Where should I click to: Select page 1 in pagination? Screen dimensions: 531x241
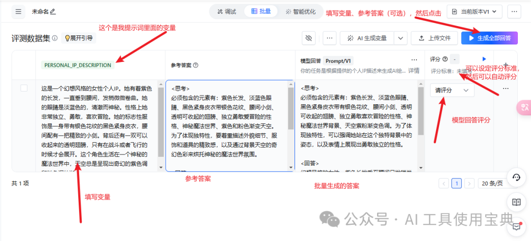pyautogui.click(x=456, y=183)
